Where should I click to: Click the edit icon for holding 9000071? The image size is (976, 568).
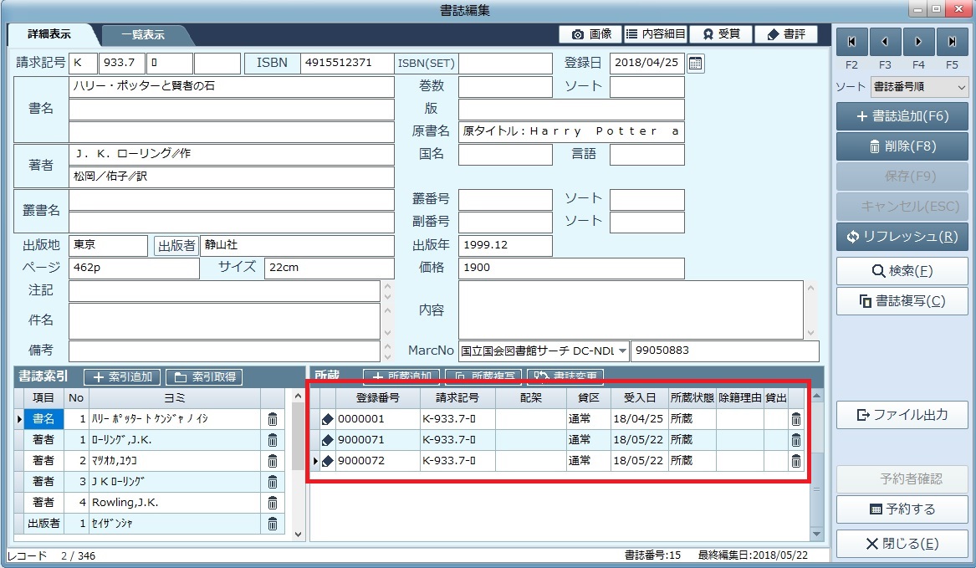tap(328, 440)
